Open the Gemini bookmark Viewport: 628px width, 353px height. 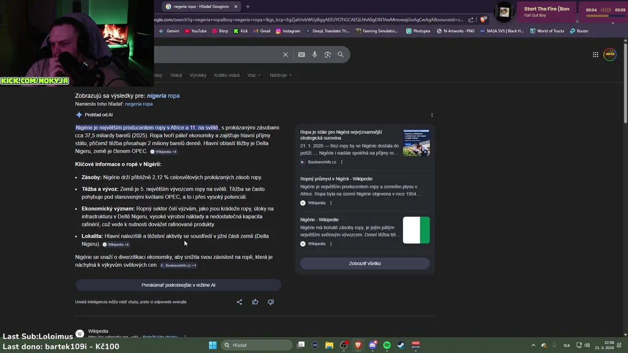(x=169, y=31)
